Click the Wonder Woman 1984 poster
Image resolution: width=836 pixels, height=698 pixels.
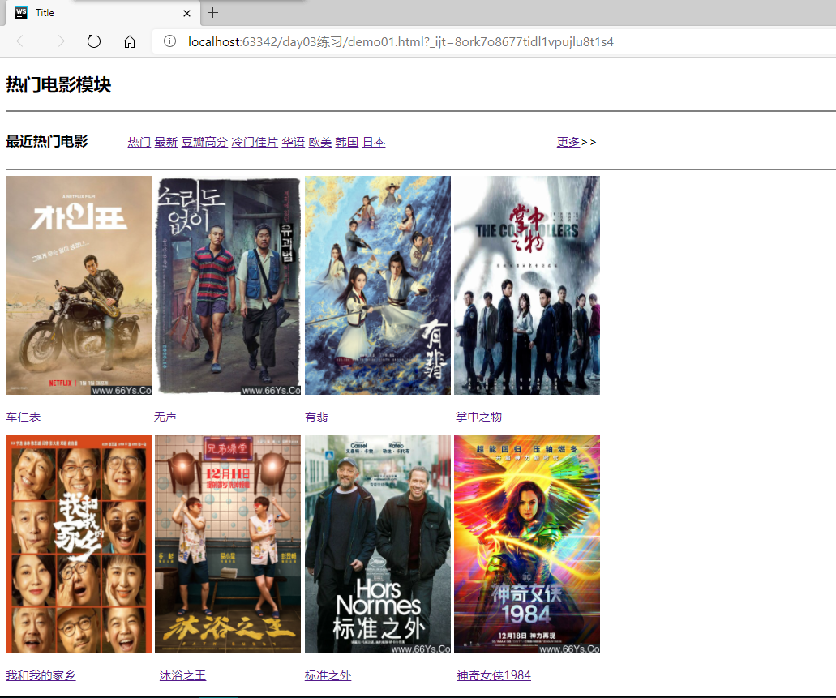[x=527, y=544]
